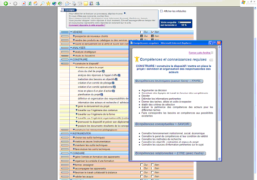The width and height of the screenshot is (257, 180).
Task: Open 'Comment répondre à cette enquête ?' link
Action: point(86,25)
